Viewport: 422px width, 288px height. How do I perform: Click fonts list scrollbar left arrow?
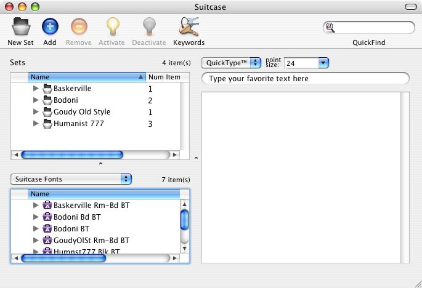(x=16, y=258)
